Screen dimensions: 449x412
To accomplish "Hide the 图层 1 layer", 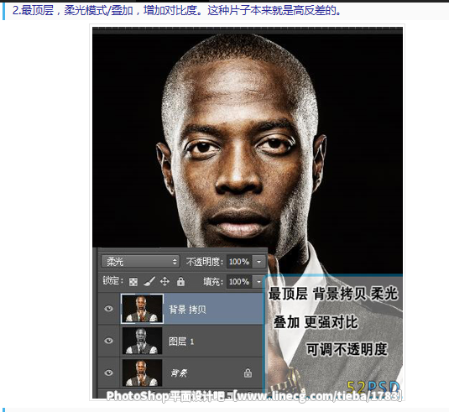I will 108,341.
